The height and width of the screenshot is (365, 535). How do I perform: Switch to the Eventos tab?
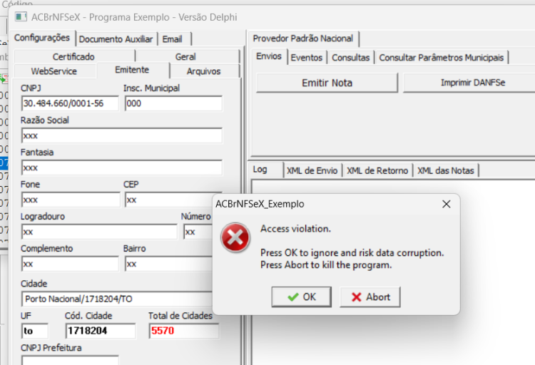307,57
